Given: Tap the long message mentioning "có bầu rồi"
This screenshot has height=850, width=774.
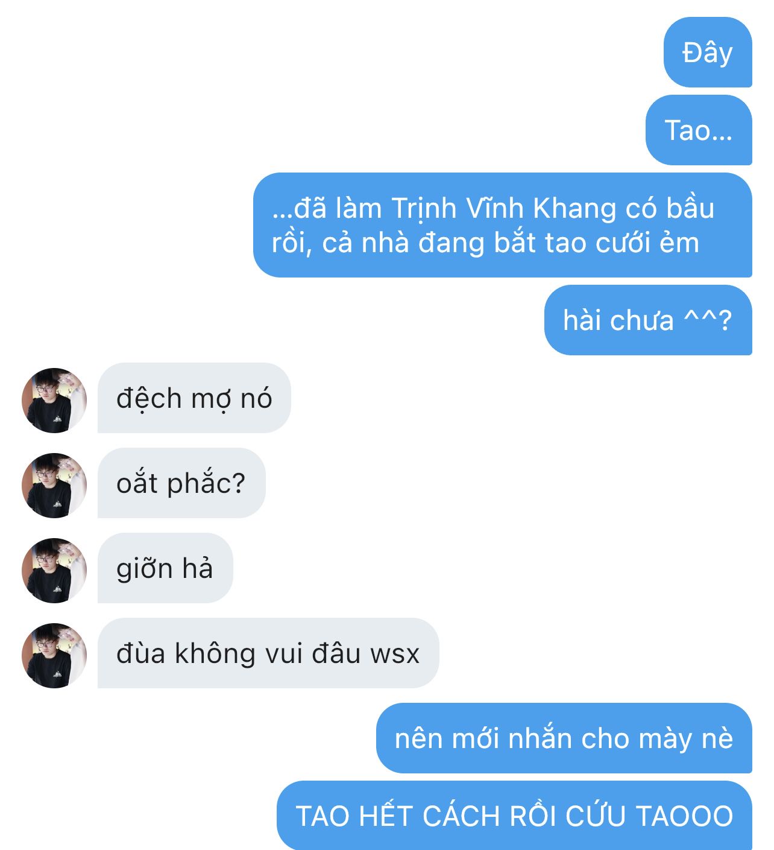Looking at the screenshot, I should point(503,225).
